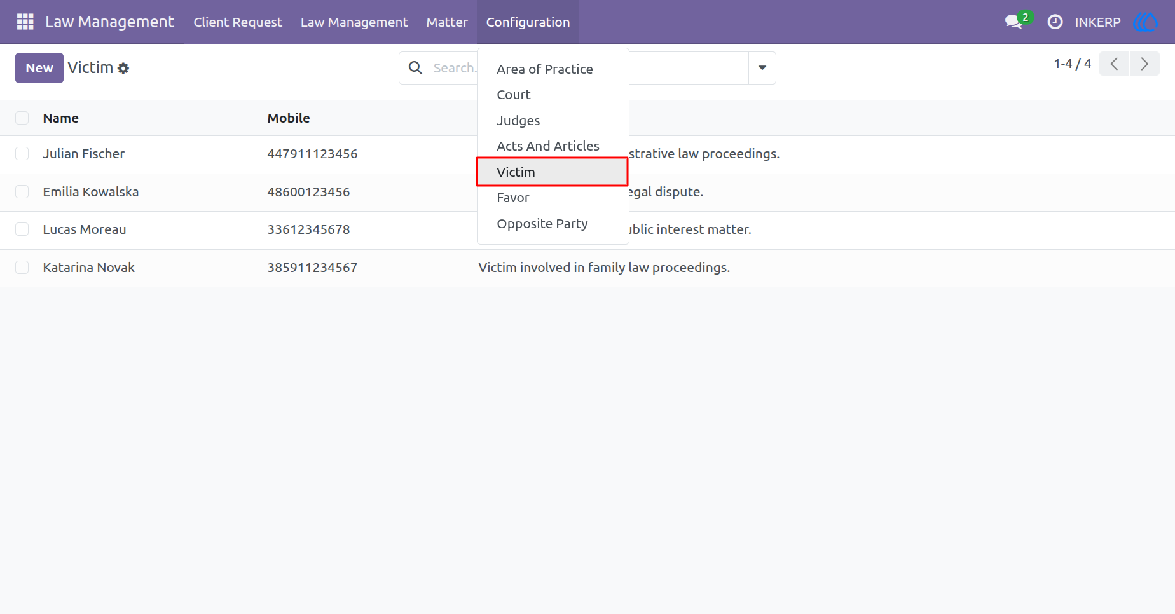
Task: Open the Katarina Novak record
Action: click(89, 268)
